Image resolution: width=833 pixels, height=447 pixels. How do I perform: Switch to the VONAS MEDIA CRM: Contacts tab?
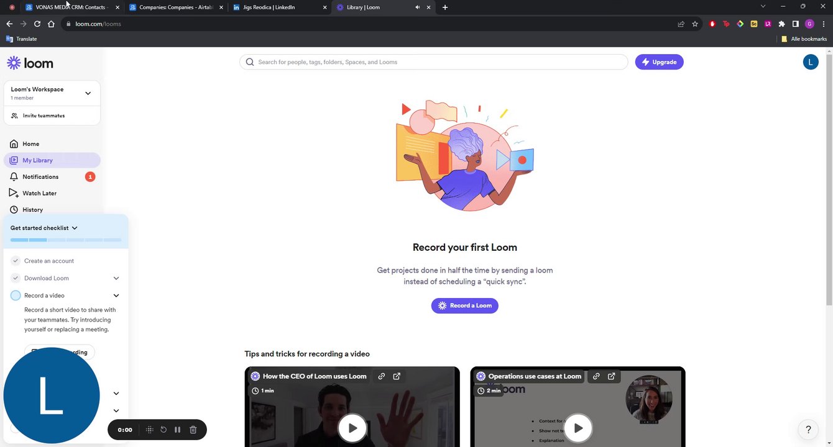pyautogui.click(x=72, y=7)
